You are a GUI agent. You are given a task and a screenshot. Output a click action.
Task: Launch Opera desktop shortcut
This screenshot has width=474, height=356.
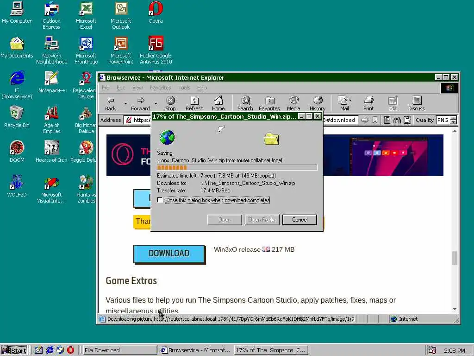(156, 13)
